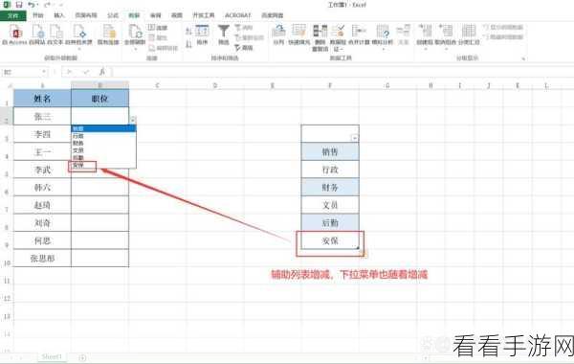574x364 pixels.
Task: Click 删除重复值 (Remove Duplicates) icon
Action: [x=320, y=37]
